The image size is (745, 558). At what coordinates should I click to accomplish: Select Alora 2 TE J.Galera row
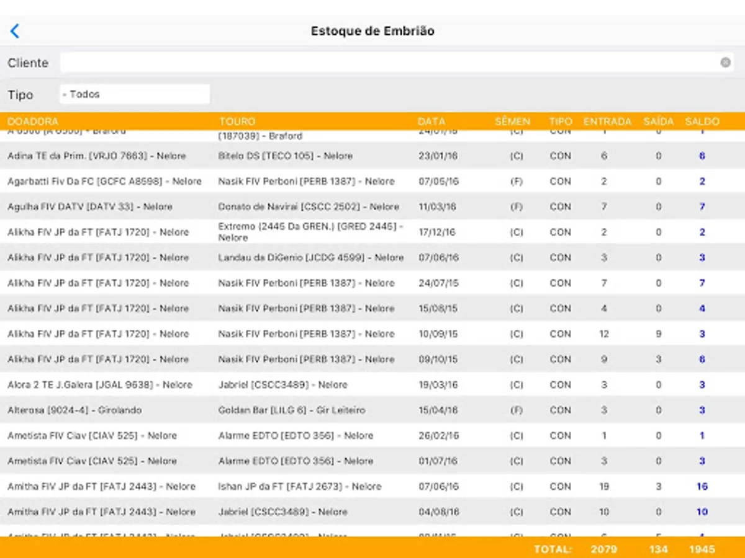point(372,384)
